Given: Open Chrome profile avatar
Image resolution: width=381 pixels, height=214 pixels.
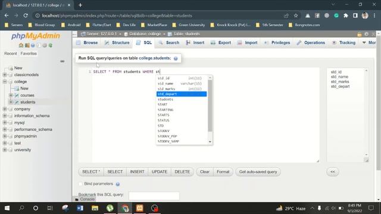Looking at the screenshot, I should pos(365,15).
